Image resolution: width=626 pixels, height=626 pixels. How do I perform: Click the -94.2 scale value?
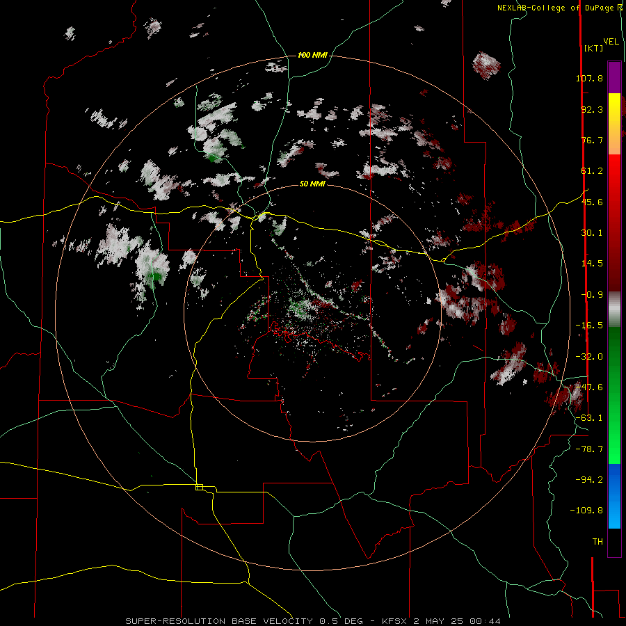tap(589, 479)
